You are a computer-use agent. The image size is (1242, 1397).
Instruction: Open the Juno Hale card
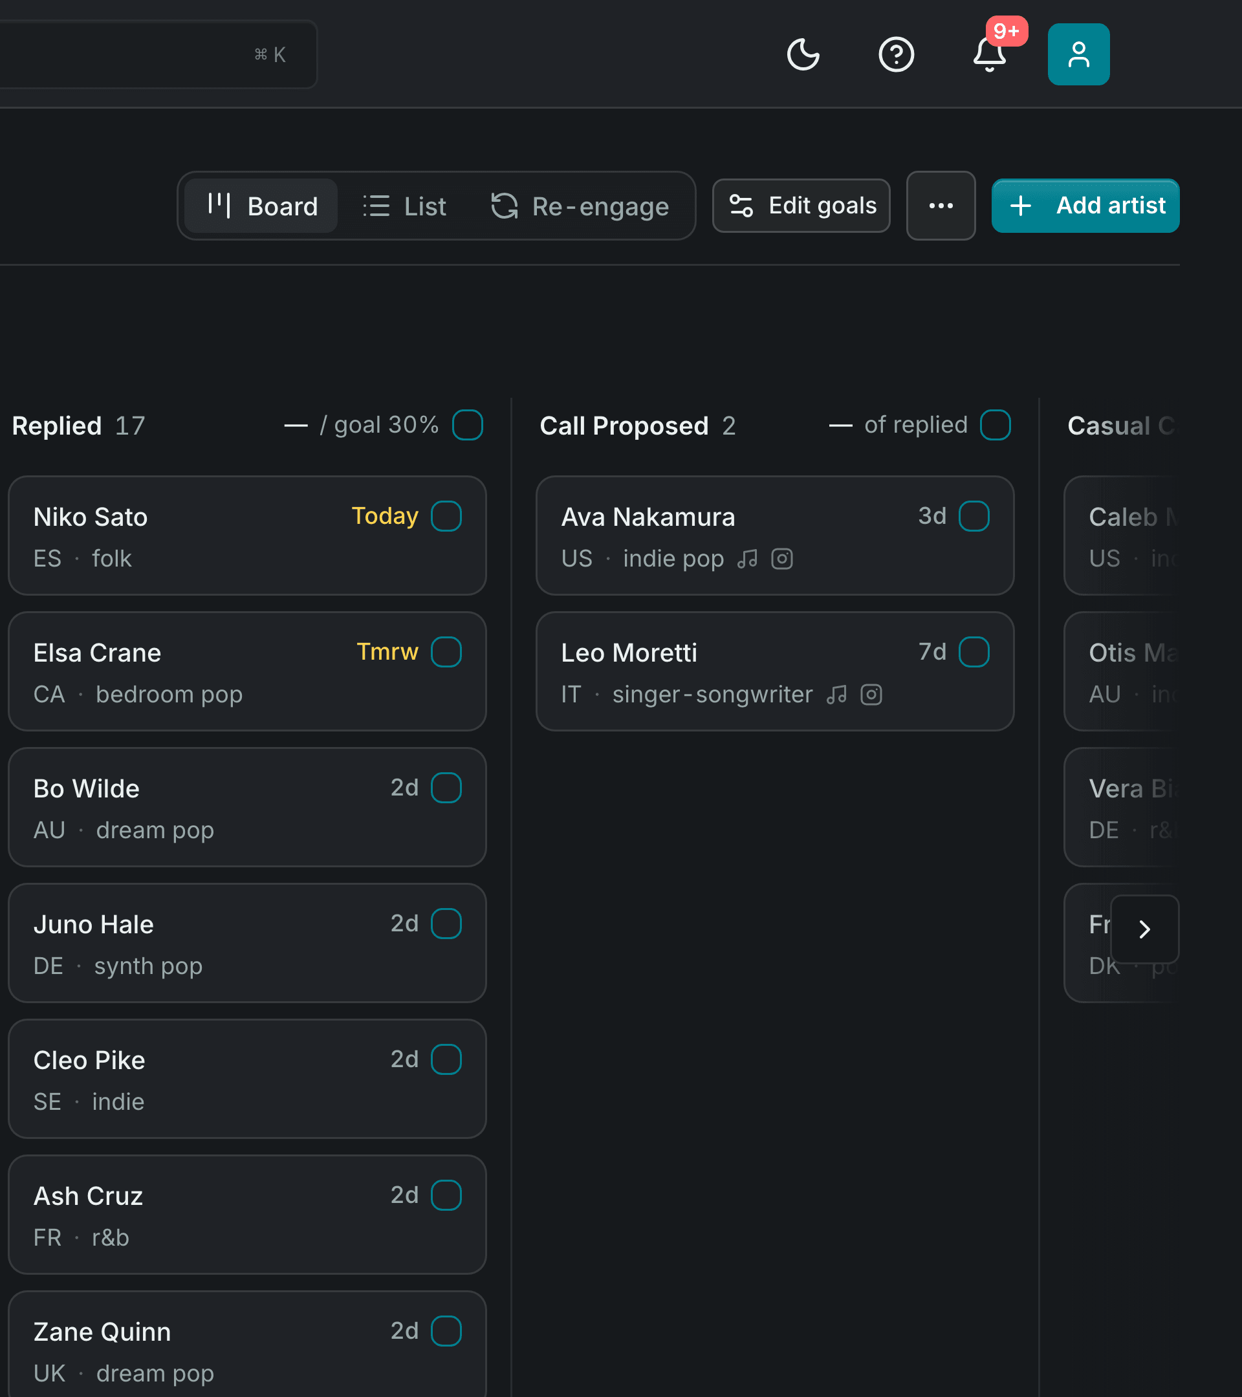click(x=248, y=943)
